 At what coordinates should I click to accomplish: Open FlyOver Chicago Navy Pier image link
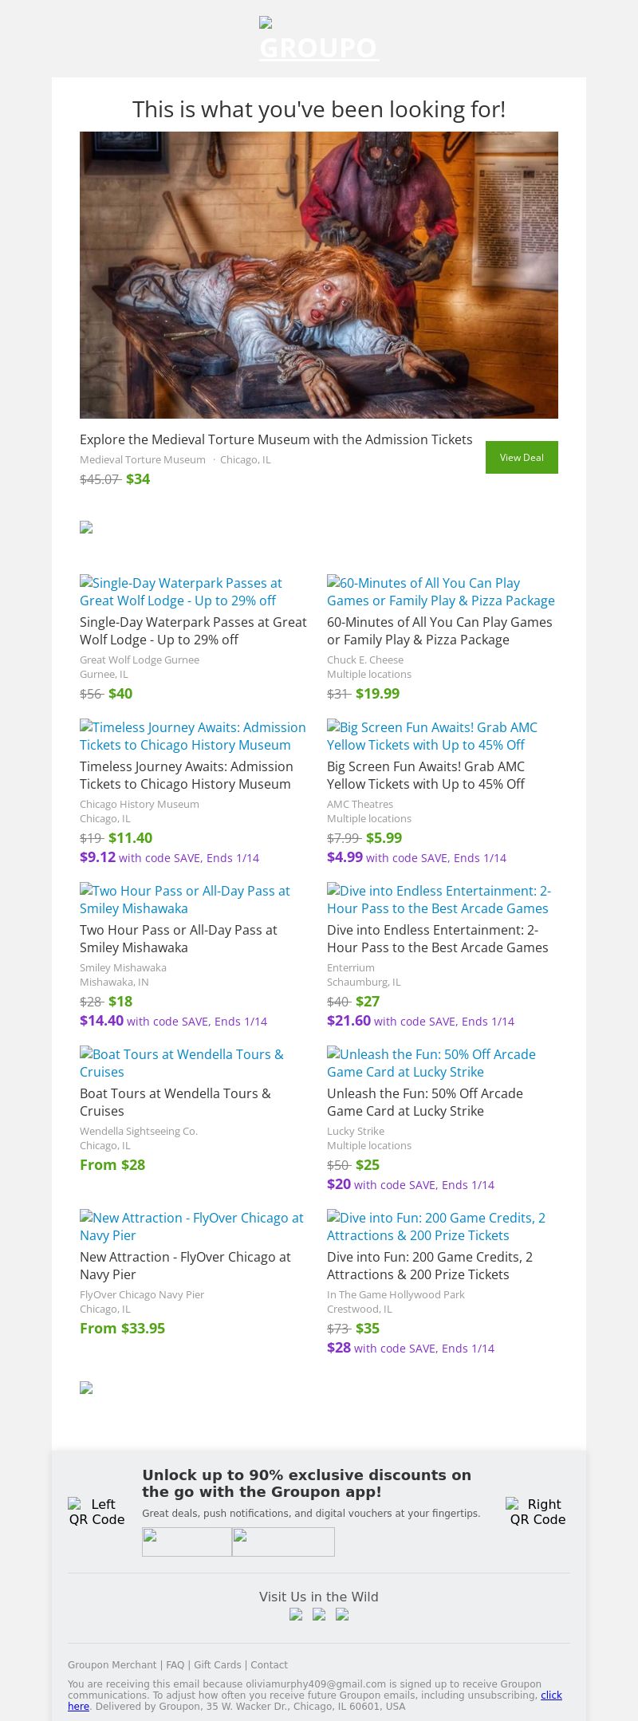pos(191,1227)
